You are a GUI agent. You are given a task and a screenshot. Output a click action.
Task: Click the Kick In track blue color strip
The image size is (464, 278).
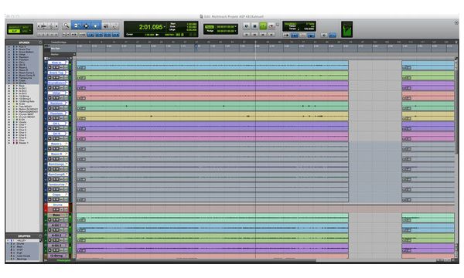pyautogui.click(x=46, y=66)
